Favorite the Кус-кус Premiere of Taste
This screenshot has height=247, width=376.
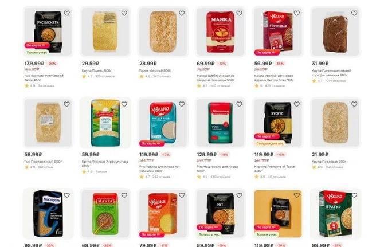click(x=297, y=104)
